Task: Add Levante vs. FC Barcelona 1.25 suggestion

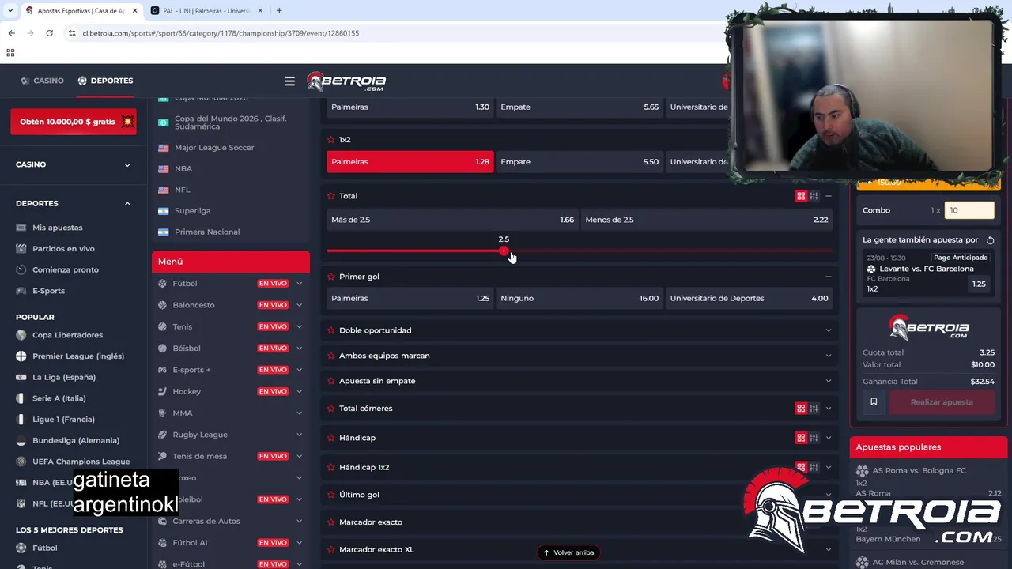Action: point(979,284)
